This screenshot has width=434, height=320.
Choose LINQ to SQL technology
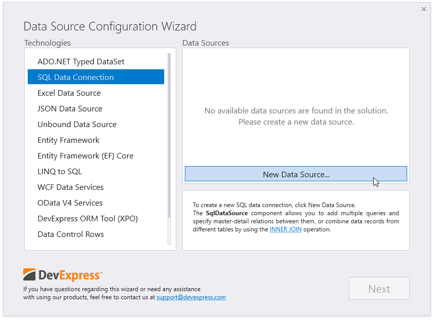[x=96, y=171]
